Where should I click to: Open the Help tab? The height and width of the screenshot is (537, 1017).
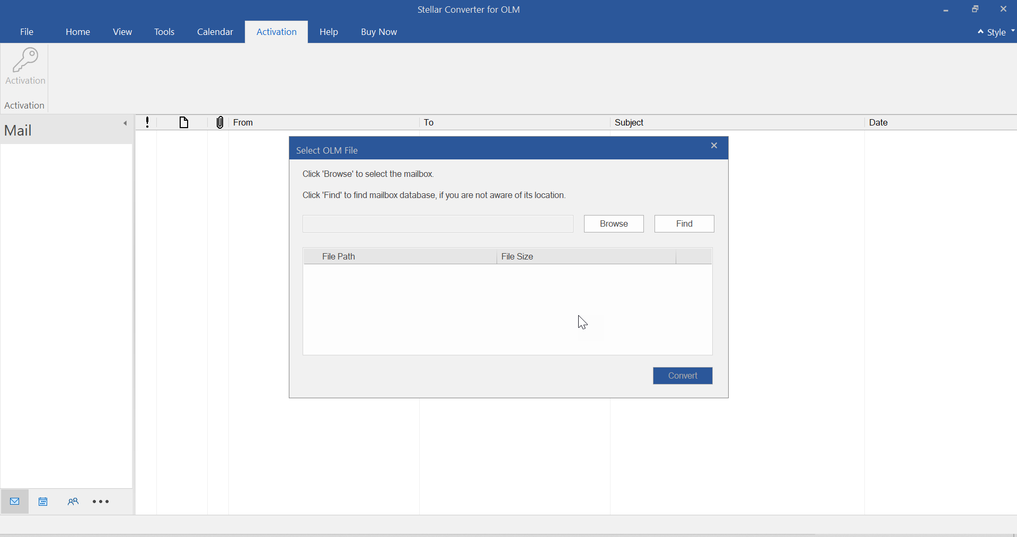pyautogui.click(x=329, y=32)
